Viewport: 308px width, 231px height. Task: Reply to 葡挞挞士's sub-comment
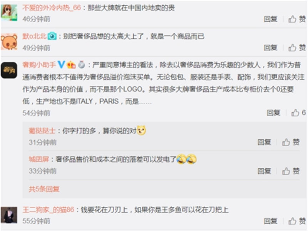264,142
